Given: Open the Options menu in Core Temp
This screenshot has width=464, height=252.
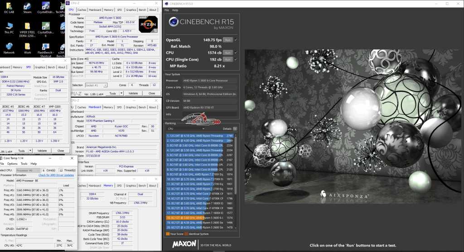Looking at the screenshot, I should pyautogui.click(x=13, y=164).
